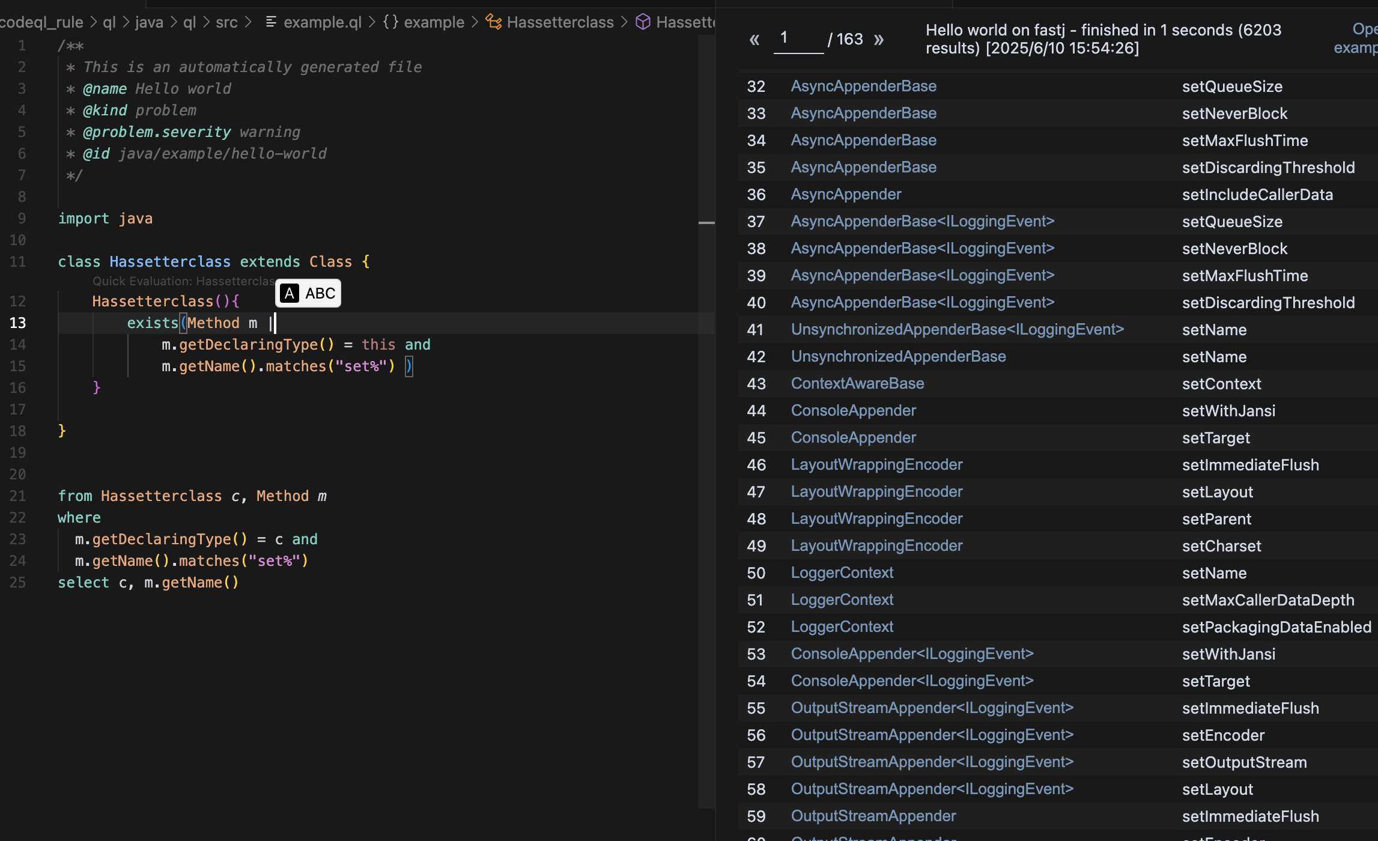Open ContextAwareBase link in row 43

[857, 383]
